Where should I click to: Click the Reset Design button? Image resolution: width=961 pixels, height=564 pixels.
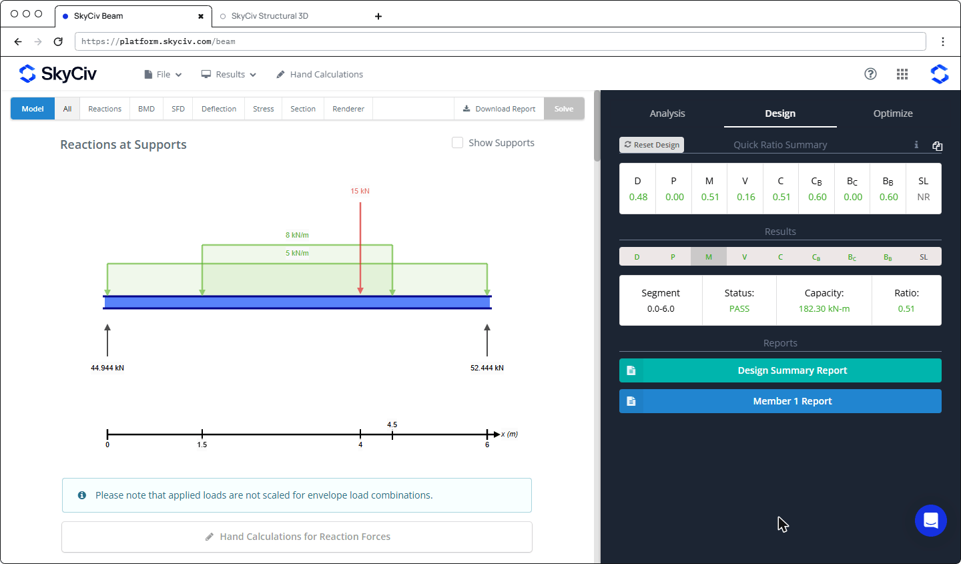(651, 145)
